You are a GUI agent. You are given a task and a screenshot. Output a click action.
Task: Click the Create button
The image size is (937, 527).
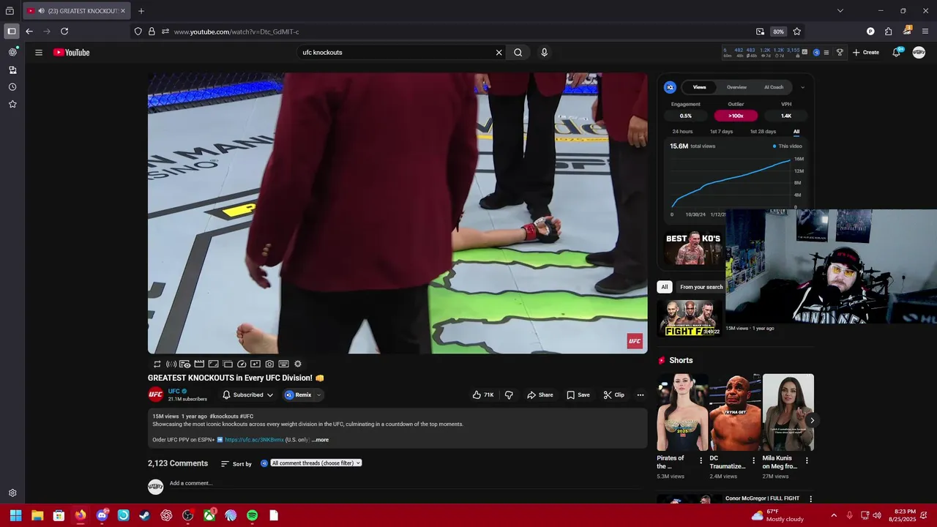(865, 53)
